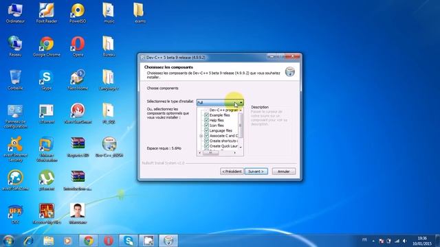Open the Foxit Reader shortcut
This screenshot has height=247, width=440.
tap(47, 13)
